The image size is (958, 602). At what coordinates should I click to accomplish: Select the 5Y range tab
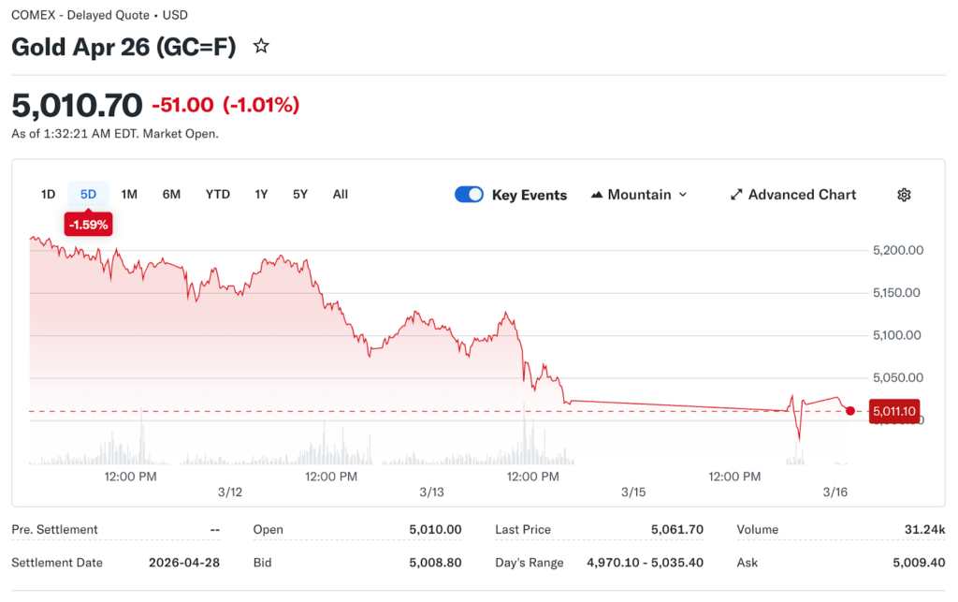(299, 195)
